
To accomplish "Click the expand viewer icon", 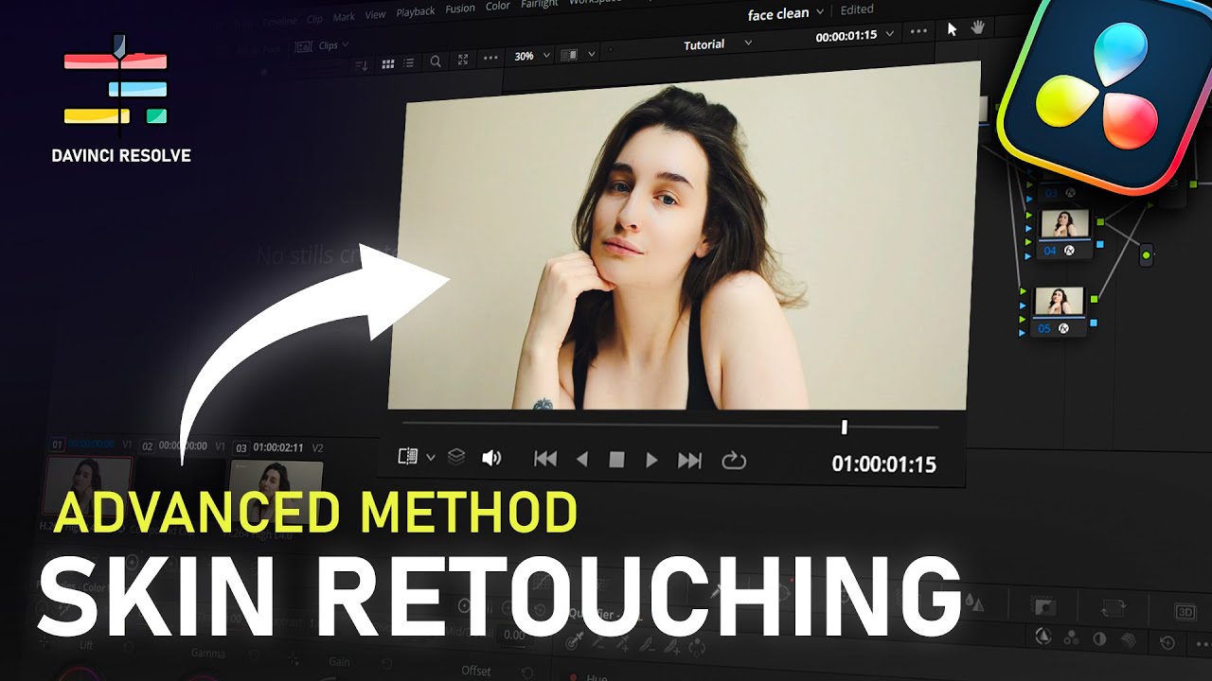I will (x=463, y=60).
